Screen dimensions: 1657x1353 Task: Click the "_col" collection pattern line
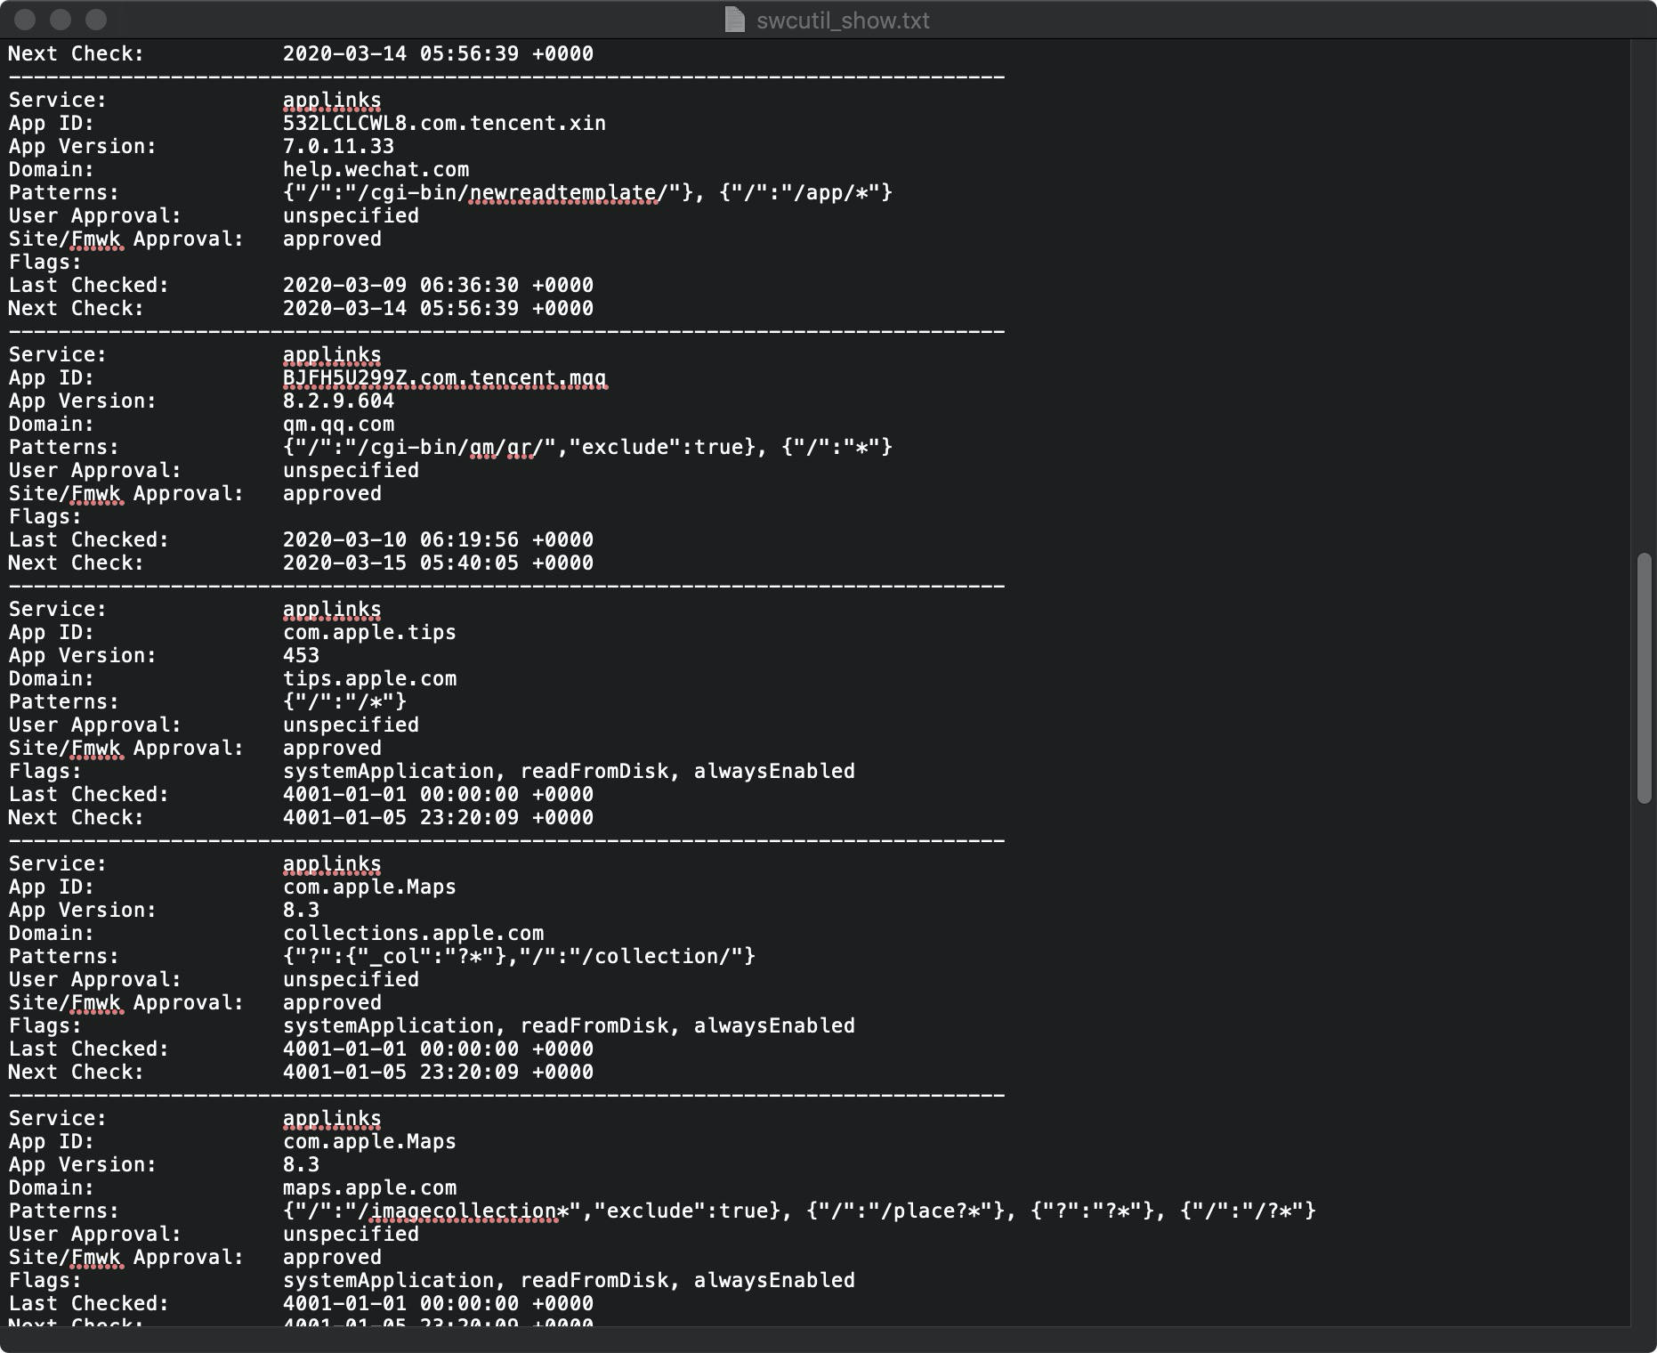519,956
